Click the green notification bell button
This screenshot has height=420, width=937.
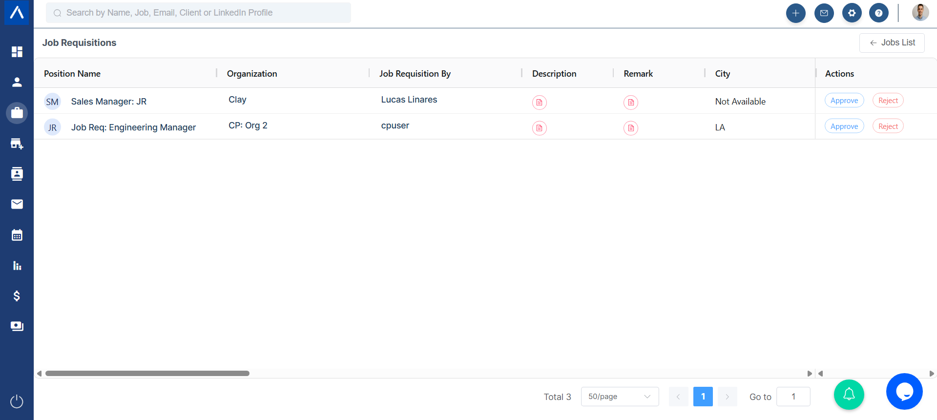(x=849, y=395)
